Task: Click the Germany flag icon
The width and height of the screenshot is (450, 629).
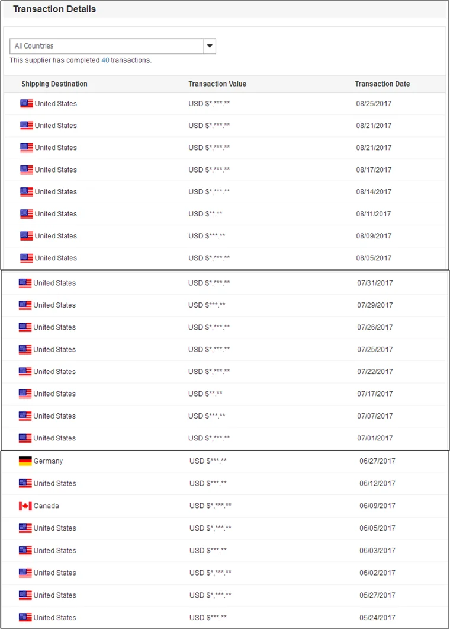Action: click(x=25, y=461)
